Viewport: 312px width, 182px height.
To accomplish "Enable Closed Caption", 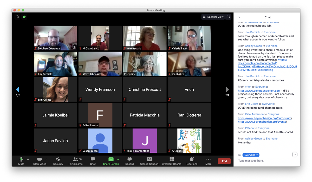I will 149,161.
